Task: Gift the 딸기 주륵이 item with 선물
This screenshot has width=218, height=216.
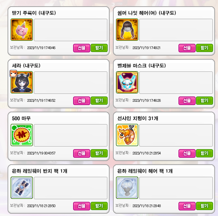Action: 82,48
